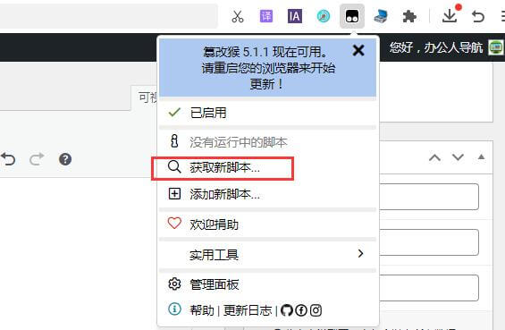The height and width of the screenshot is (330, 505).
Task: Click the question mark help icon
Action: [x=65, y=159]
